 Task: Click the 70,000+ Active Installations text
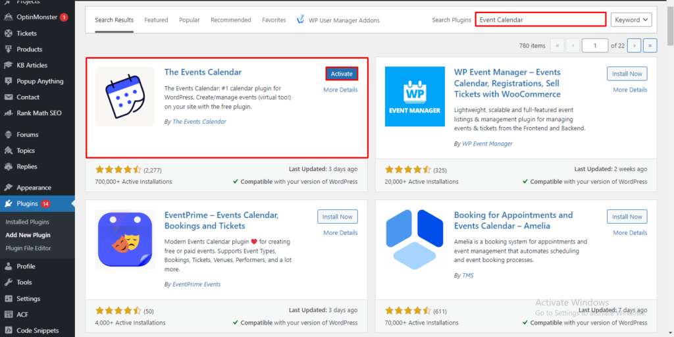pos(422,323)
